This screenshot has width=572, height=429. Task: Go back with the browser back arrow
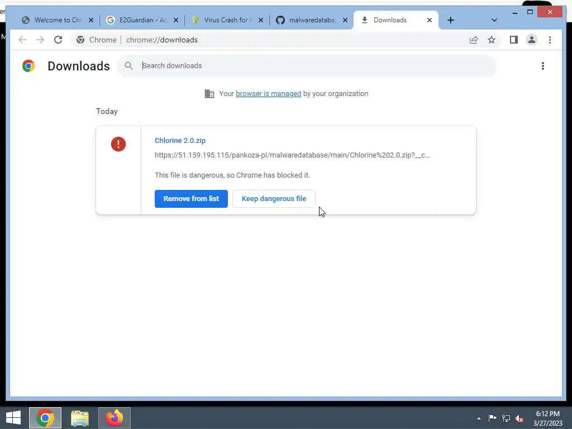(x=22, y=40)
